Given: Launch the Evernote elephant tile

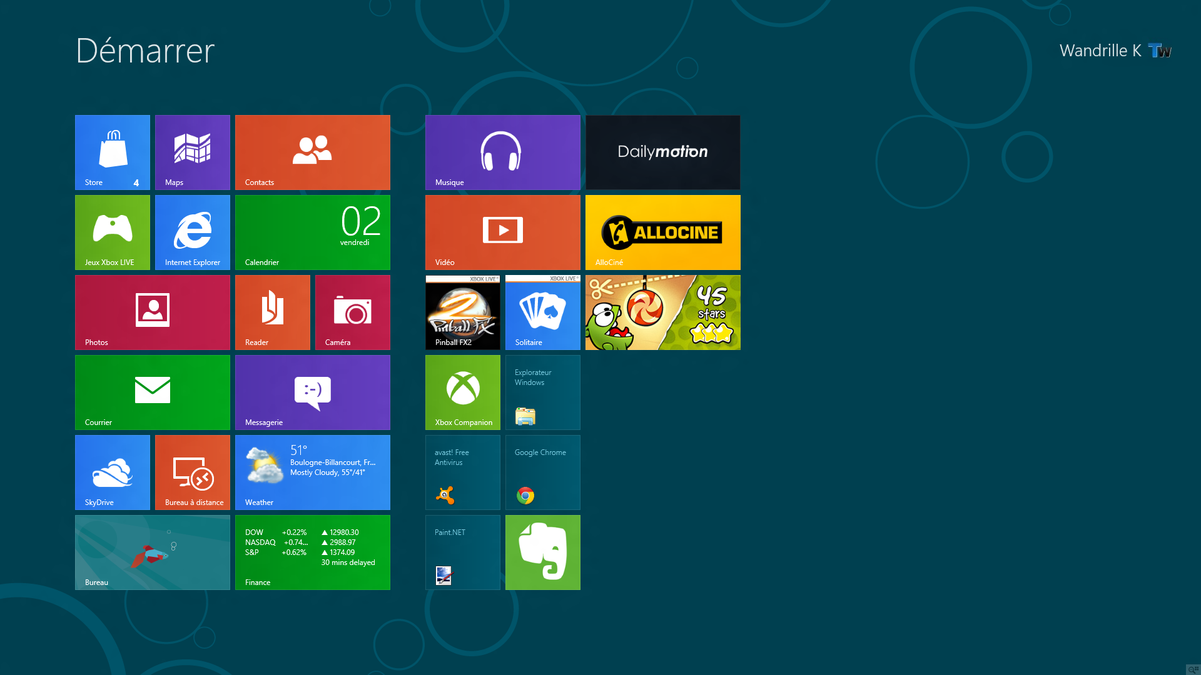Looking at the screenshot, I should tap(543, 552).
